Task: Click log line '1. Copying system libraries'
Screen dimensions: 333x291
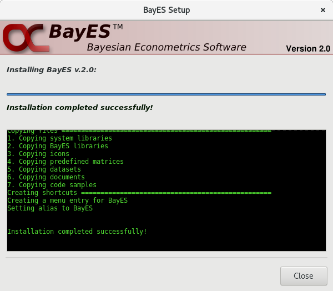Action: (59, 138)
